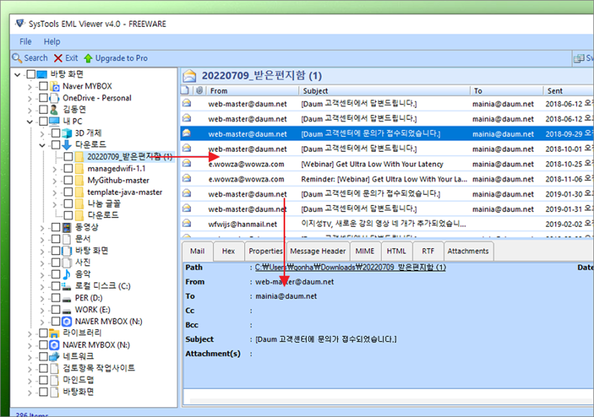Open the MIME tab
The height and width of the screenshot is (417, 594).
coord(365,251)
